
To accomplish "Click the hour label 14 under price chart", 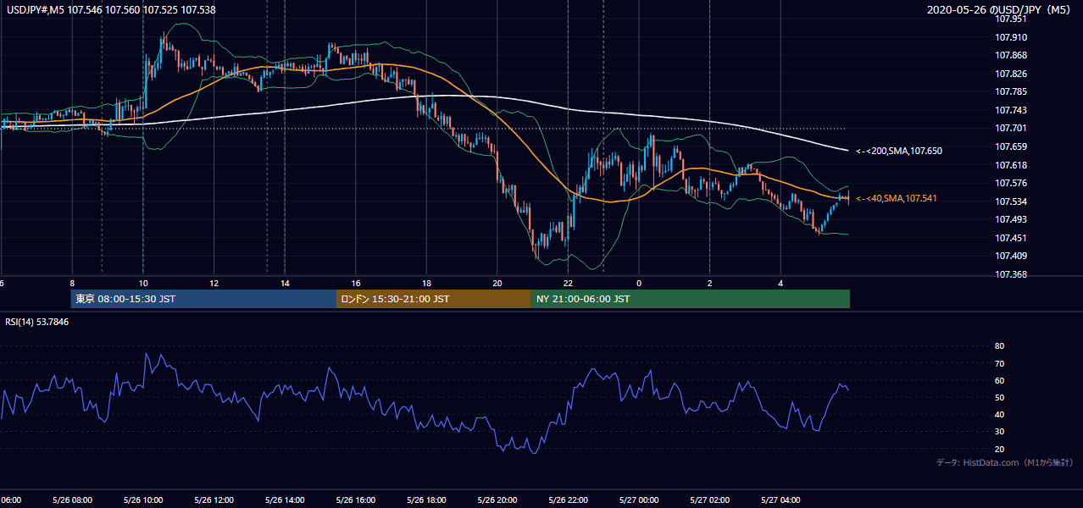I will (x=285, y=284).
